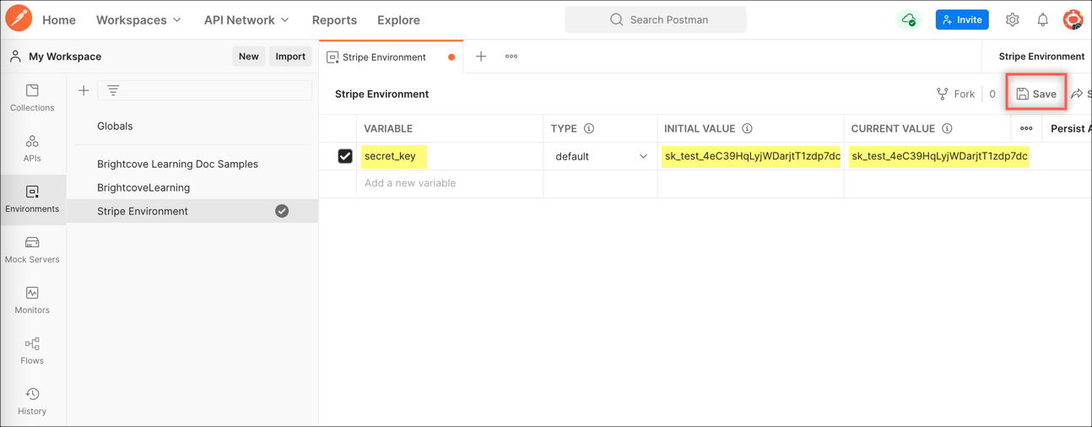Click the Stripe Environment heading title
Image resolution: width=1092 pixels, height=427 pixels.
point(381,94)
